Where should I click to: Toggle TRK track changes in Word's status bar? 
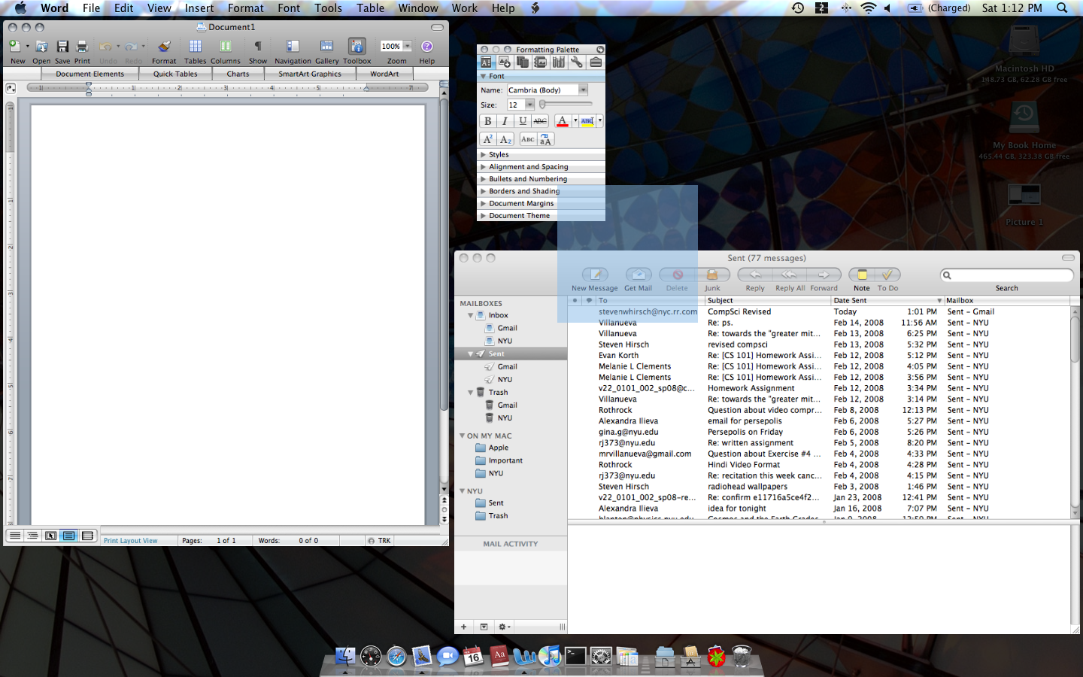click(x=379, y=541)
